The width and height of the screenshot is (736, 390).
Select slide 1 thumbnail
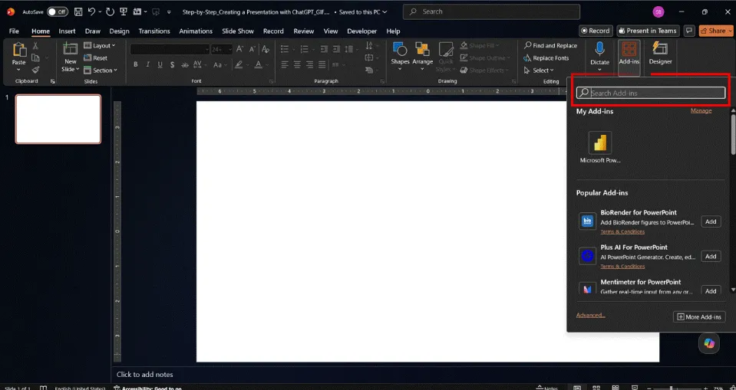(58, 119)
